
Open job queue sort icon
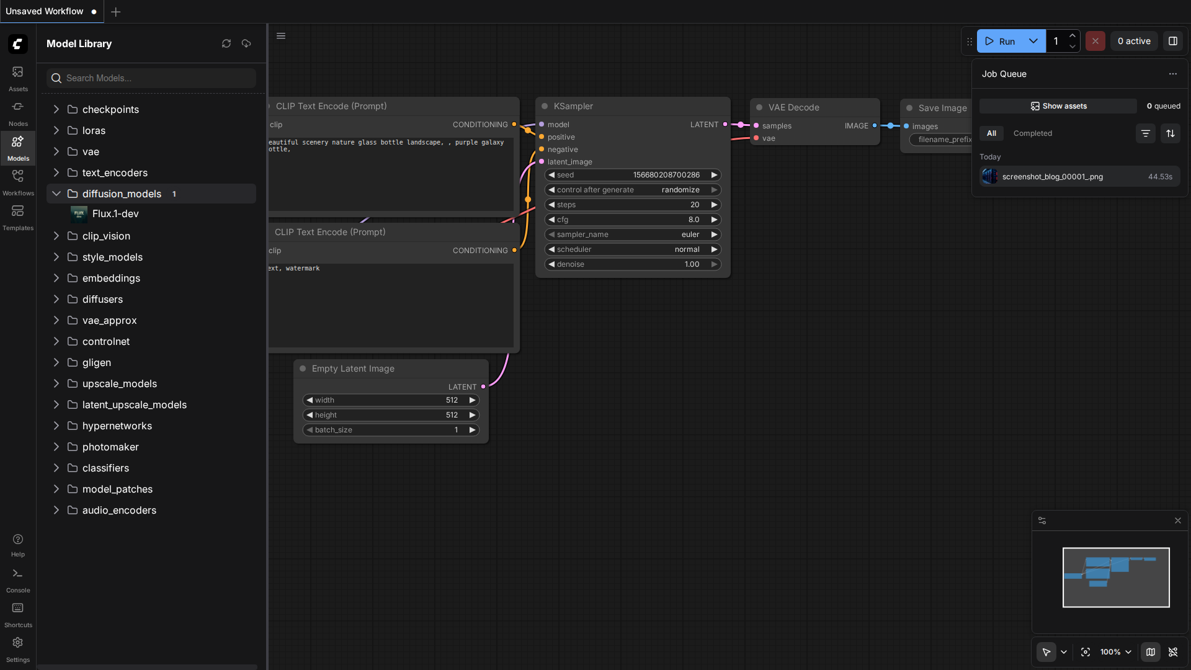1171,133
